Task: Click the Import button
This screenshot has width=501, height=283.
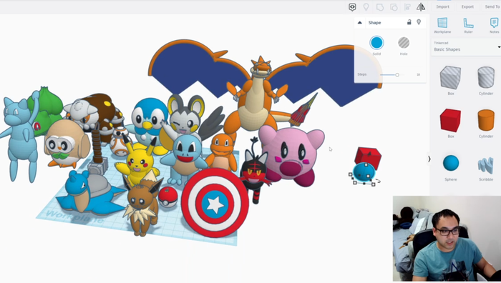Action: click(x=442, y=6)
